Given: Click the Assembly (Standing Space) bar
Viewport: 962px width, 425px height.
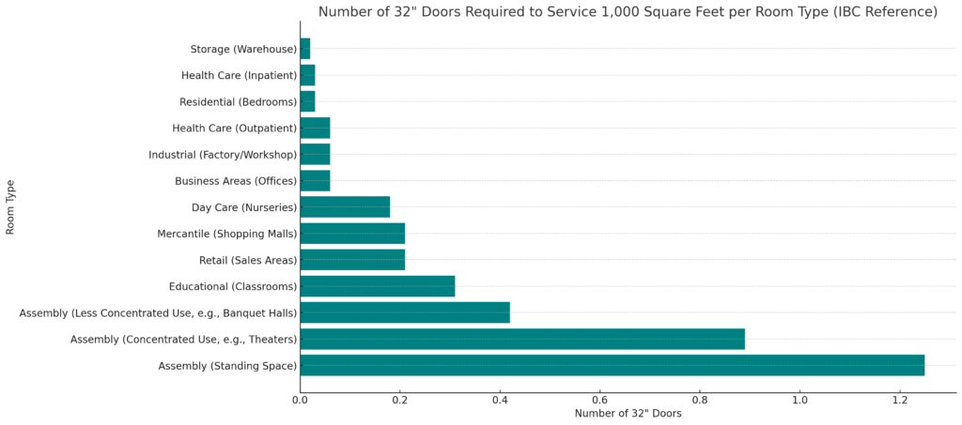Looking at the screenshot, I should click(x=612, y=365).
